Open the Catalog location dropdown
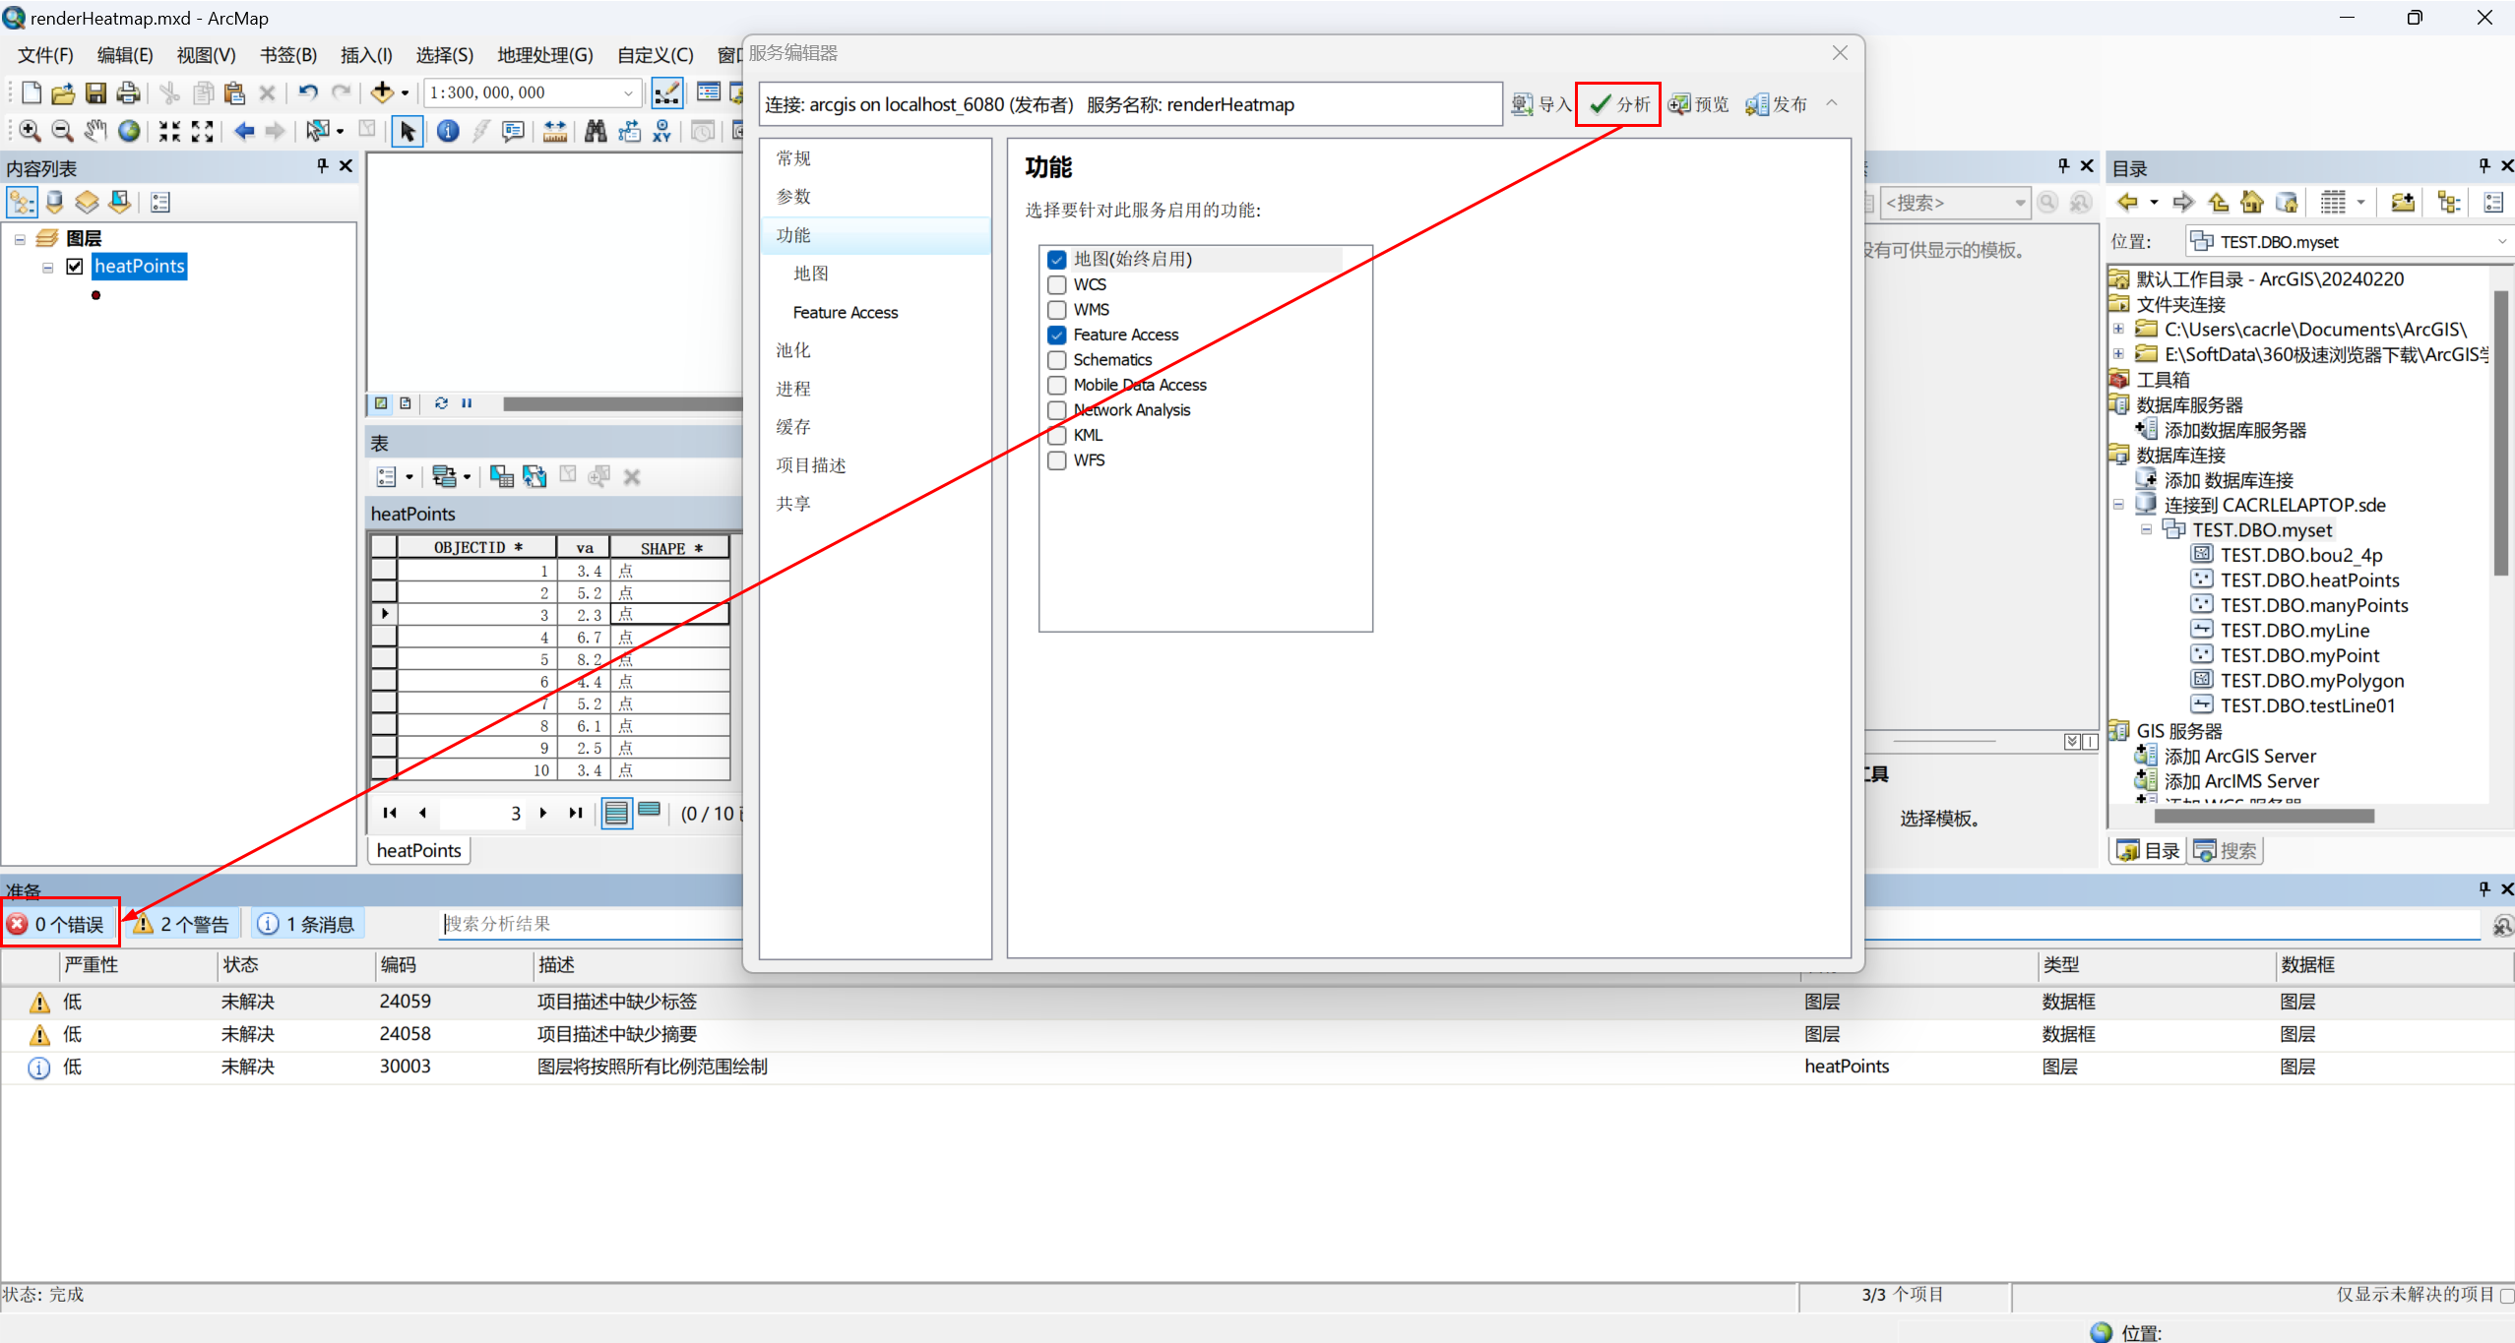This screenshot has width=2515, height=1343. [x=2501, y=242]
